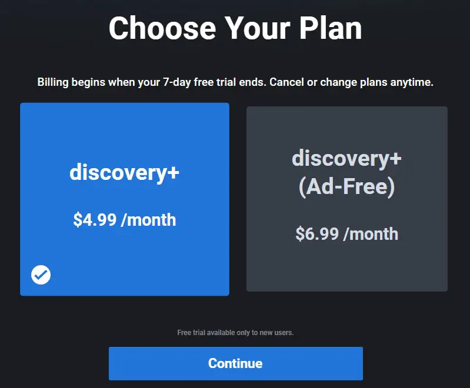Pick the ad-supported plan by its $4.99 price
Viewport: 470px width, 388px height.
click(x=125, y=220)
